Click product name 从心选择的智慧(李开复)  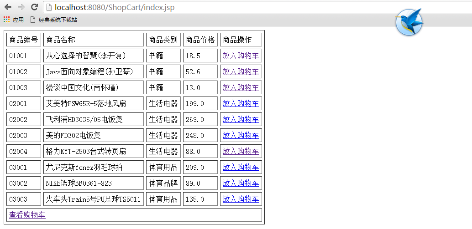(86, 56)
